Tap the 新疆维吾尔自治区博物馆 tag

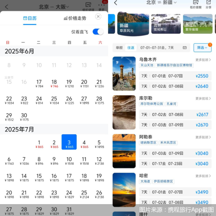click(x=175, y=65)
